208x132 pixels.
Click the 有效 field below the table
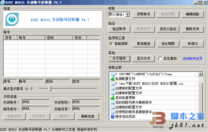tap(86, 82)
